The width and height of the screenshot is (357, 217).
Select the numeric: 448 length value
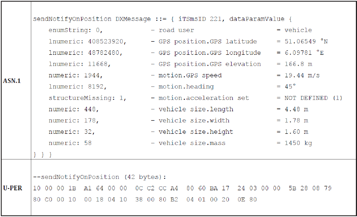[x=74, y=109]
